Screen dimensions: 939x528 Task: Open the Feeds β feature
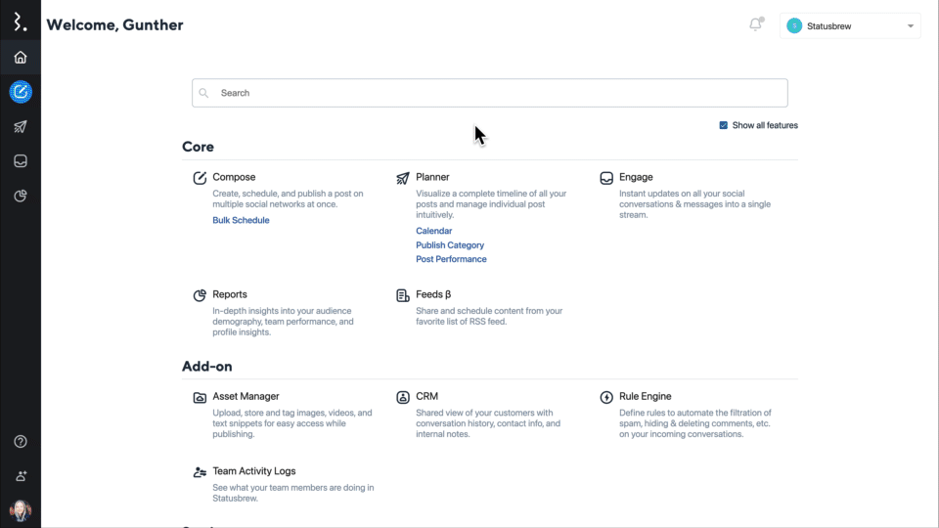pyautogui.click(x=432, y=294)
